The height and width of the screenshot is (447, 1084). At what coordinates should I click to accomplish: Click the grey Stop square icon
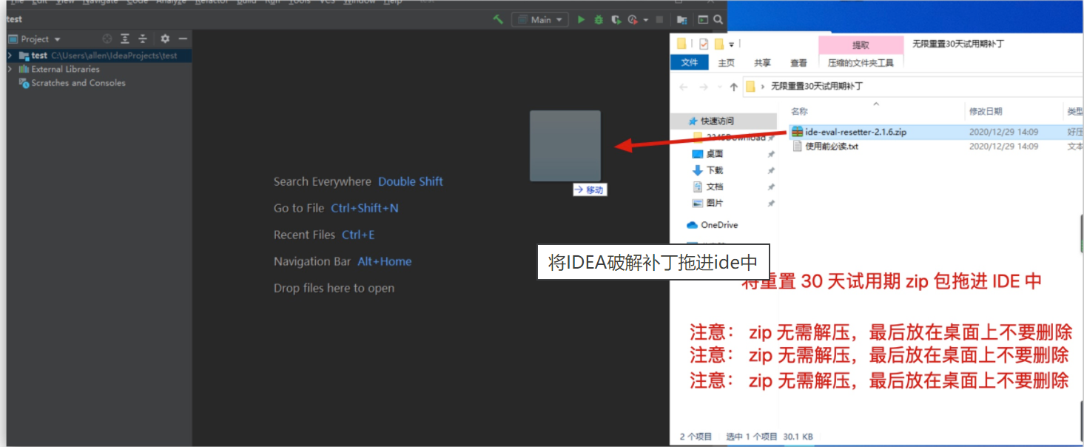pyautogui.click(x=659, y=20)
